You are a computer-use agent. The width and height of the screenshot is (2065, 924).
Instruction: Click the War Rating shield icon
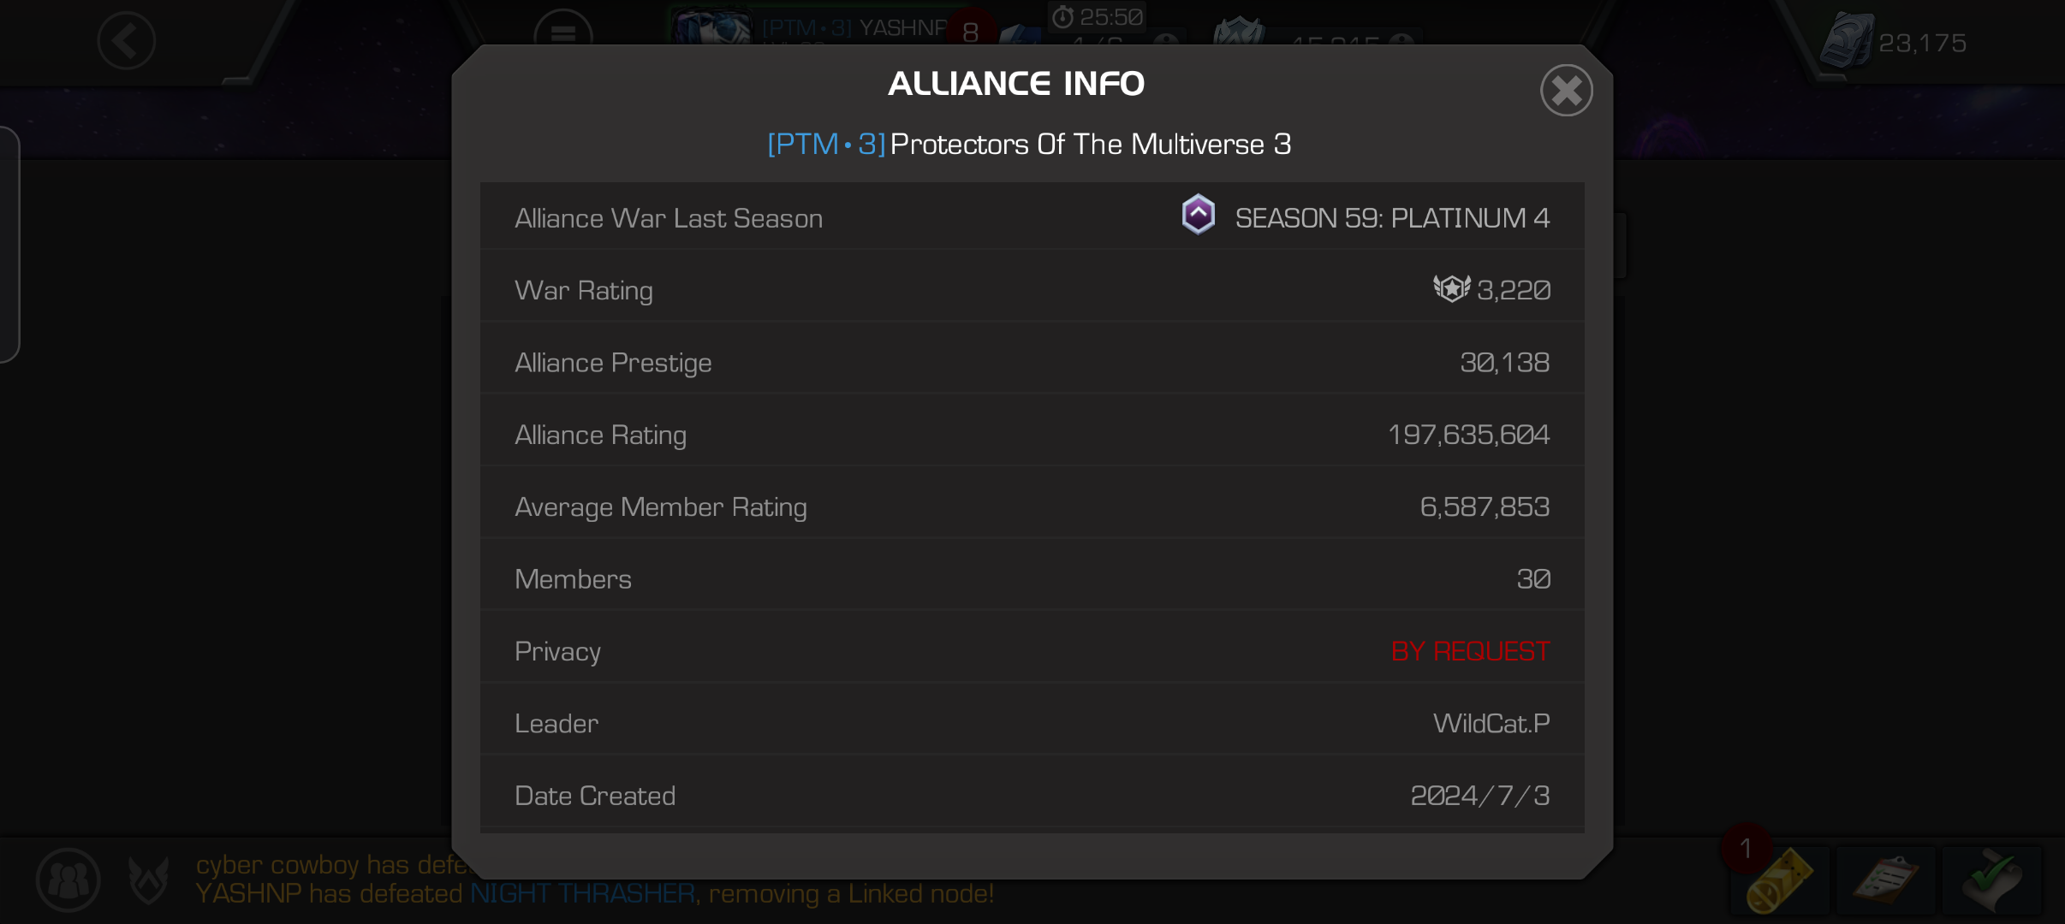click(1451, 289)
